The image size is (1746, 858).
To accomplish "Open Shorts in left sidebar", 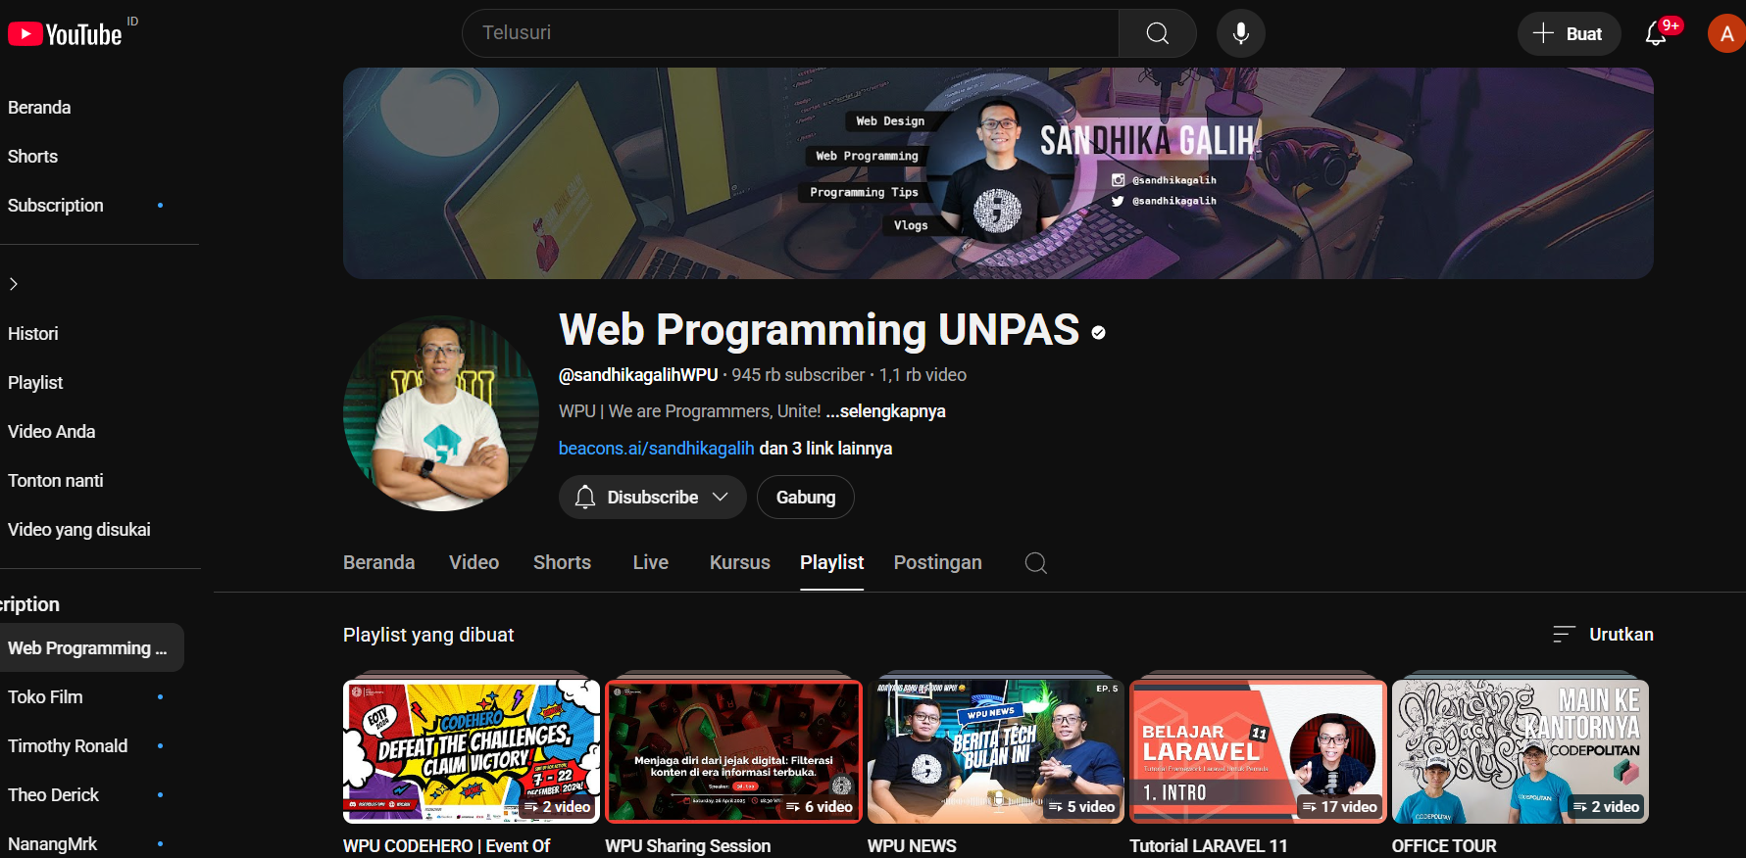I will (x=32, y=157).
